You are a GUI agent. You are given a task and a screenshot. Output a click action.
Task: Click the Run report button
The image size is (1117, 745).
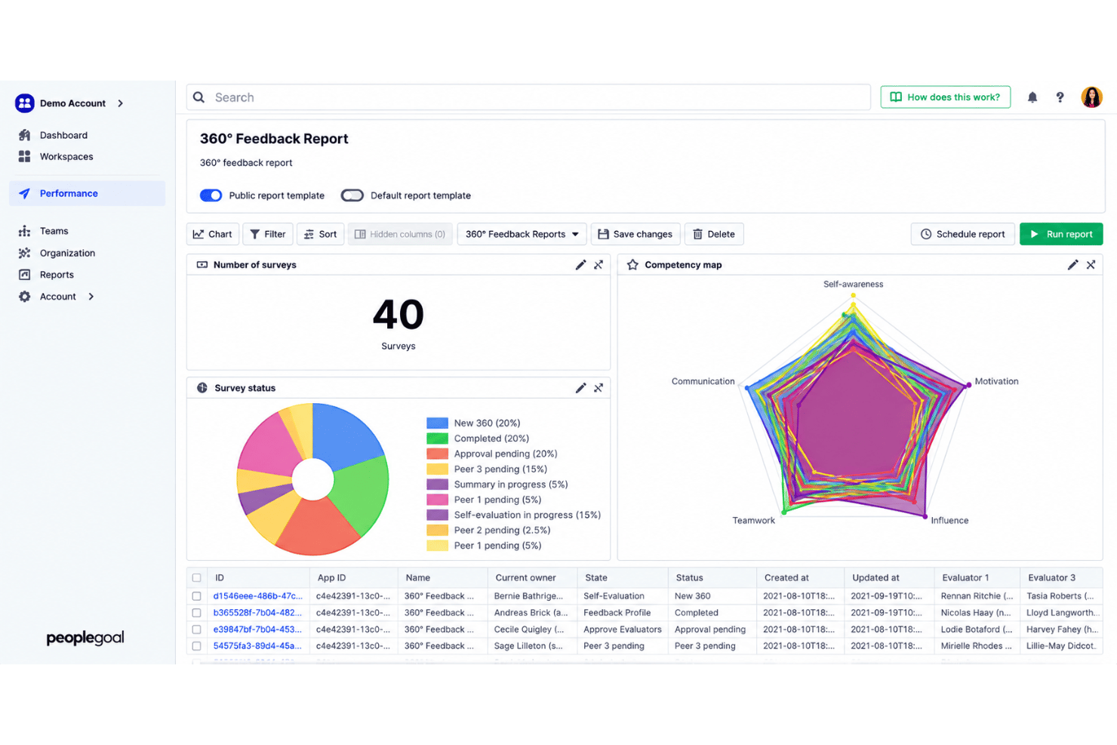(x=1061, y=234)
